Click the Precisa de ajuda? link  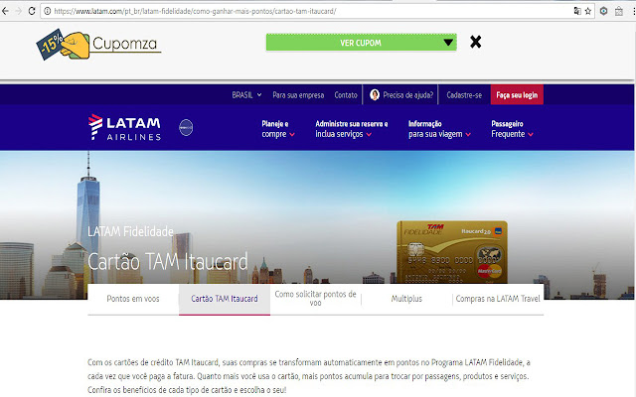[408, 95]
